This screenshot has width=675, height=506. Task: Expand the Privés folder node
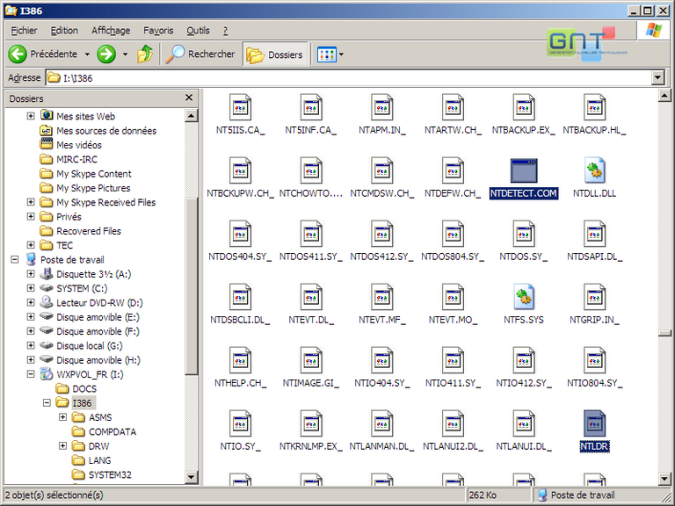point(31,216)
